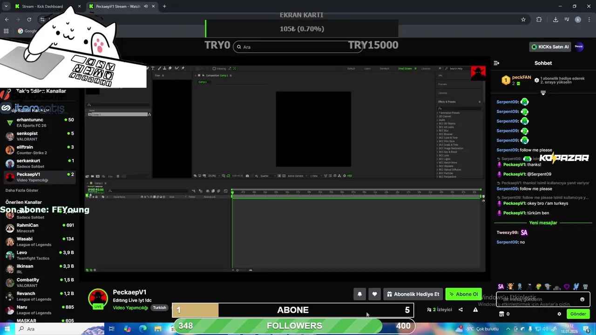Open the Chrome downloads icon
The width and height of the screenshot is (596, 335).
(555, 20)
